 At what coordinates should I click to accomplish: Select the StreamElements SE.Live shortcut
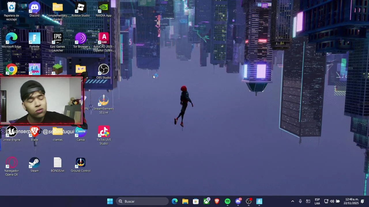click(104, 105)
